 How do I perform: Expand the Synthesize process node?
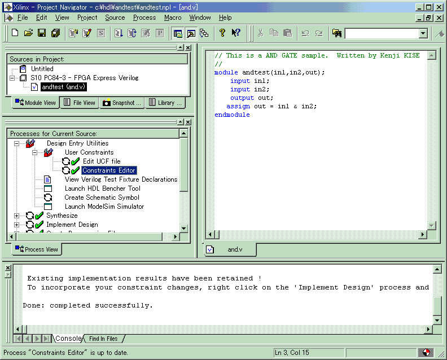click(16, 216)
